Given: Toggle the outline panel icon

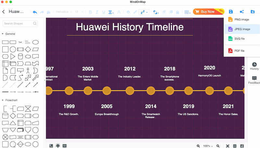Looking at the screenshot, I should point(51,146).
